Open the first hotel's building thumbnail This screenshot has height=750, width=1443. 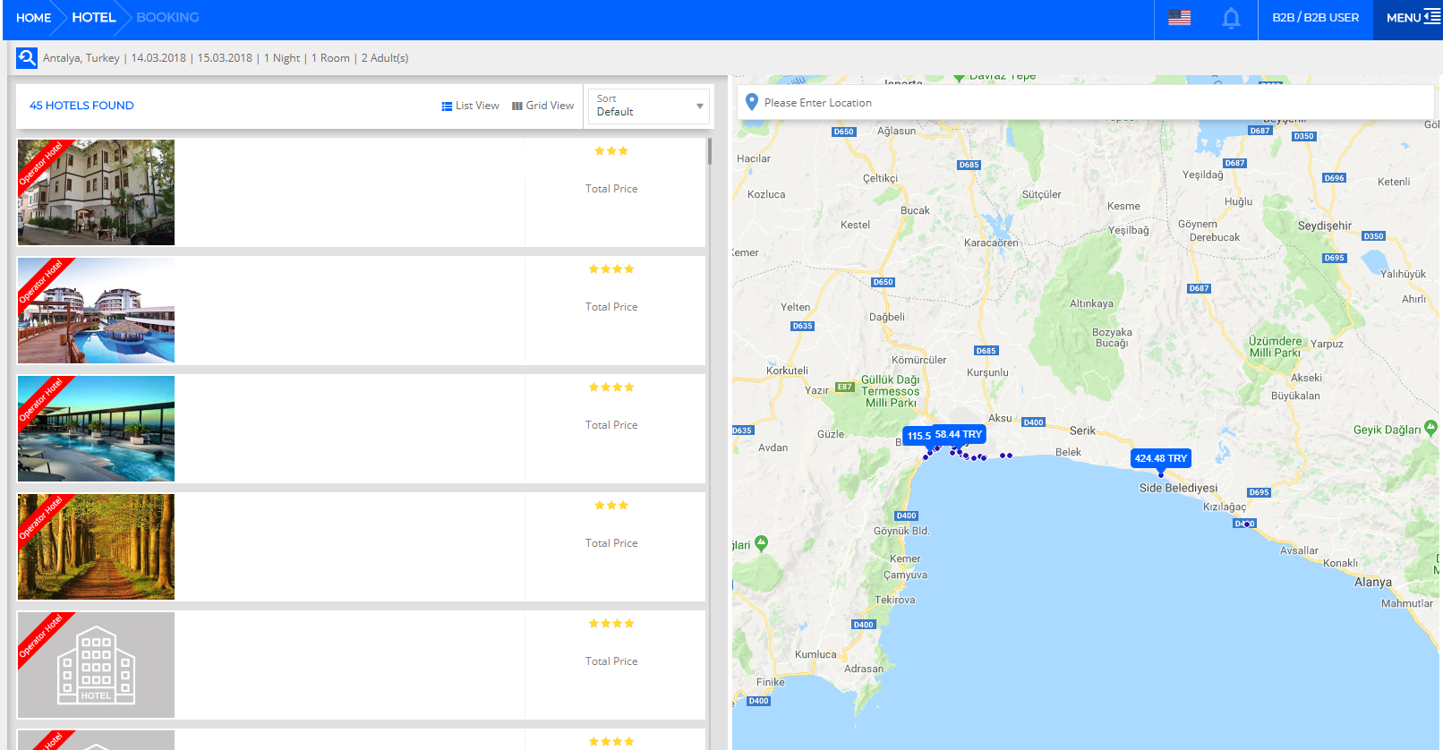pyautogui.click(x=97, y=192)
